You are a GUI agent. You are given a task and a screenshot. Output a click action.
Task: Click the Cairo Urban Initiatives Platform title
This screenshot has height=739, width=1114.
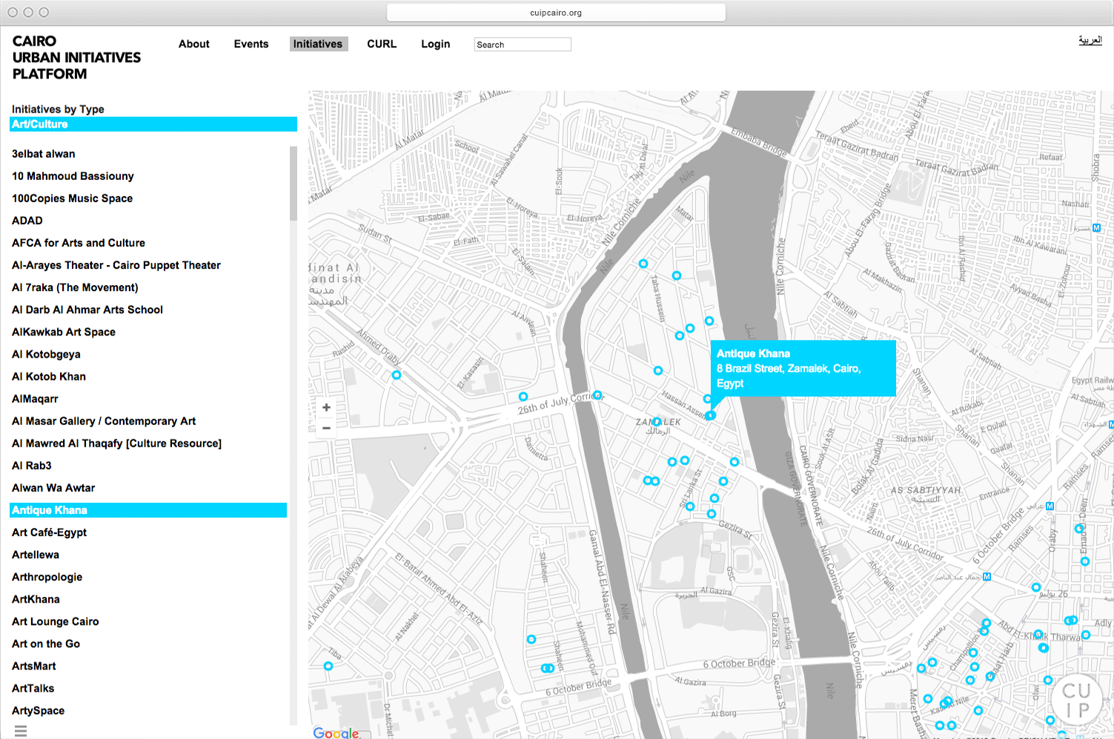76,58
